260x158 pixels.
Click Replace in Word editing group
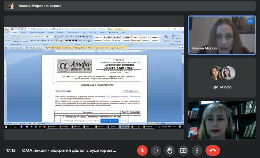(177, 38)
